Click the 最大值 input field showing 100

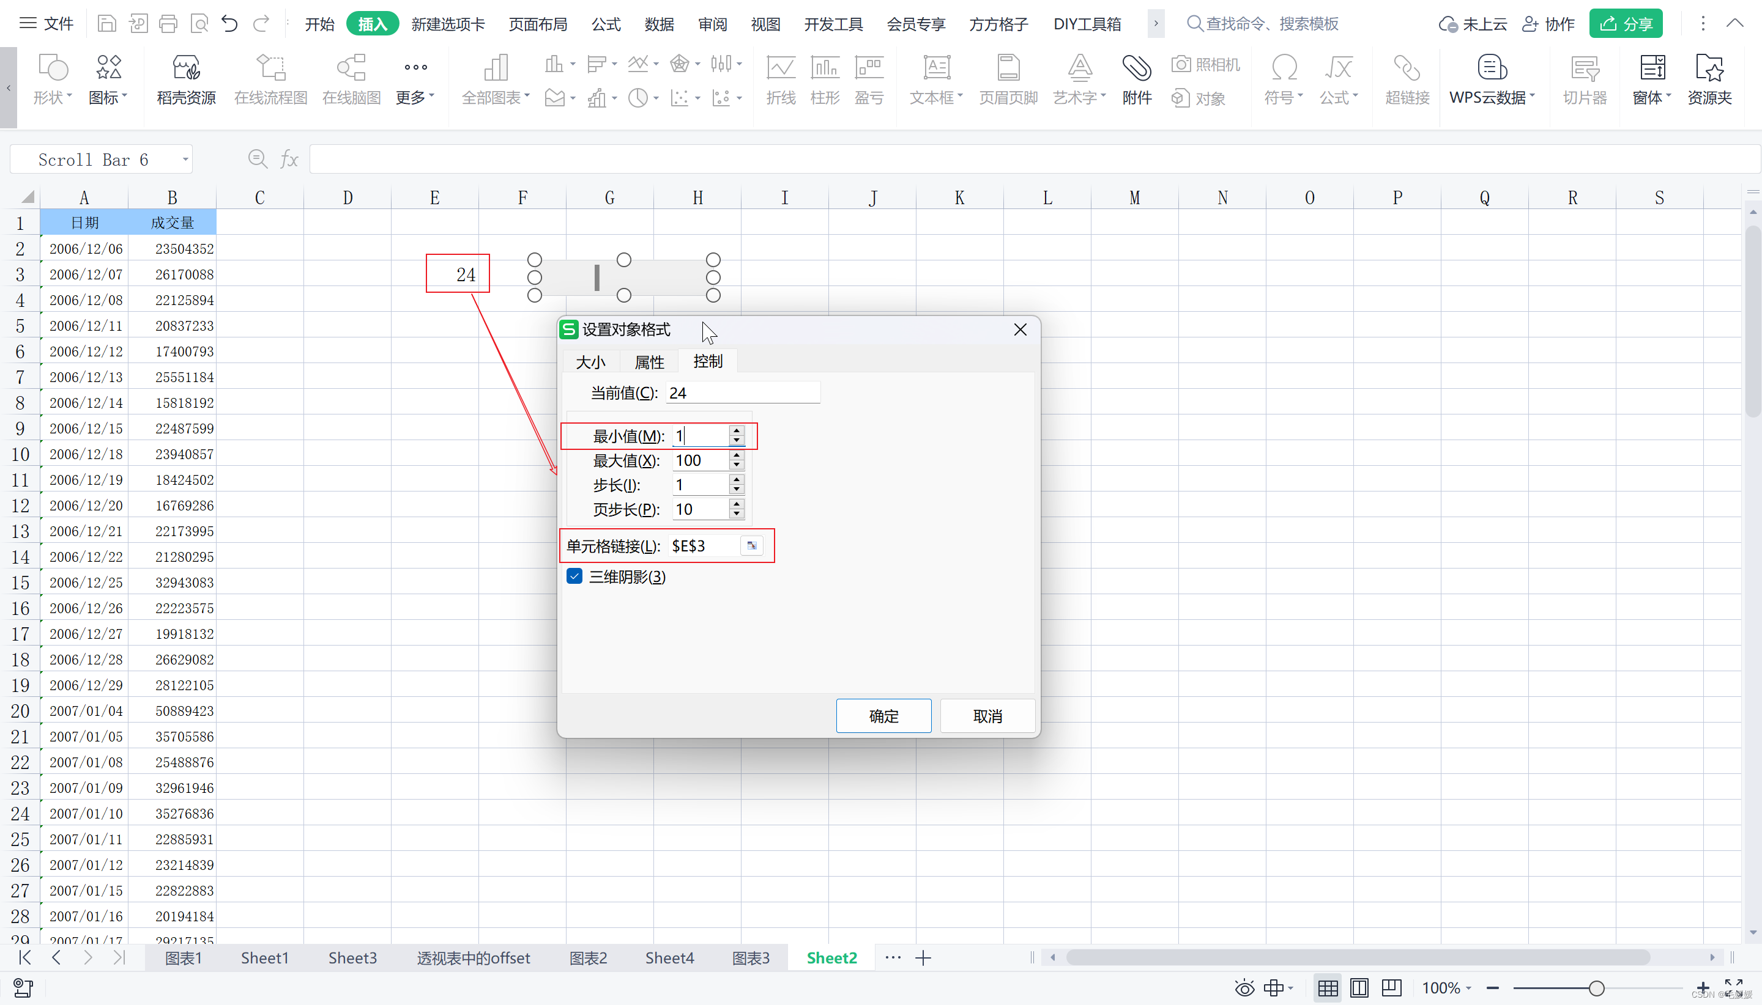[x=701, y=460]
